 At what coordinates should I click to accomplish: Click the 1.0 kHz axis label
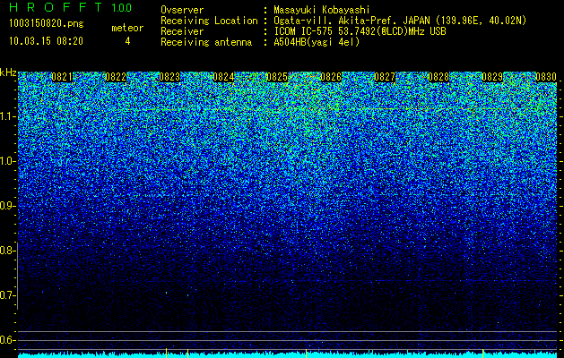6,161
